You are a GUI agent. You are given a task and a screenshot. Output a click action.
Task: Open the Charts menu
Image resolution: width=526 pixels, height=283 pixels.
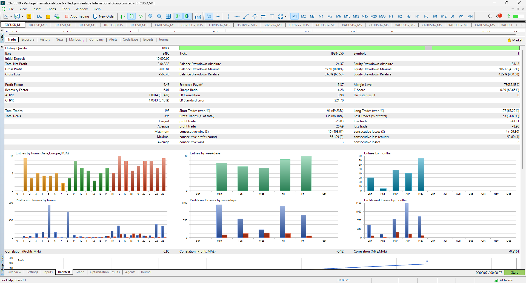click(x=51, y=9)
